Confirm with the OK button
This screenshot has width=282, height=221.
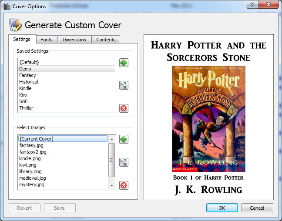click(222, 208)
